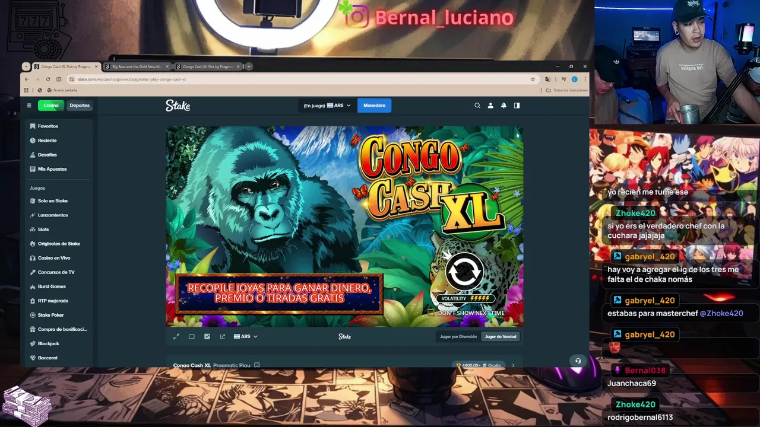Open the search magnifier icon
The width and height of the screenshot is (760, 427).
point(477,106)
